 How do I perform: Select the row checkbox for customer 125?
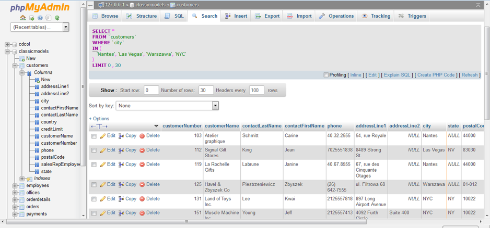94,185
